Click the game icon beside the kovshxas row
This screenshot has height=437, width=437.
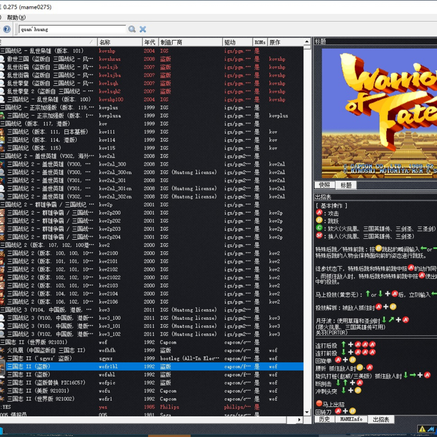point(2,59)
